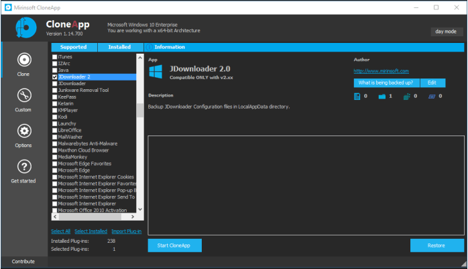The image size is (468, 269).
Task: Click the Information tab info icon
Action: 150,47
